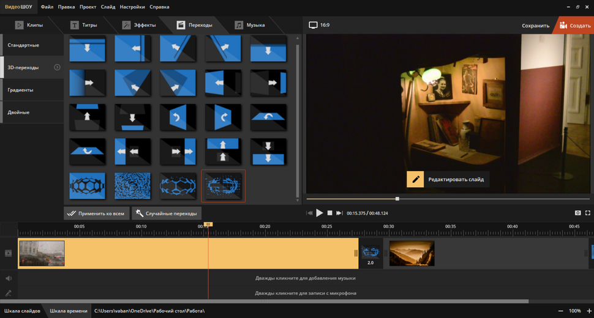Click Редактировать слайд button

pyautogui.click(x=448, y=179)
